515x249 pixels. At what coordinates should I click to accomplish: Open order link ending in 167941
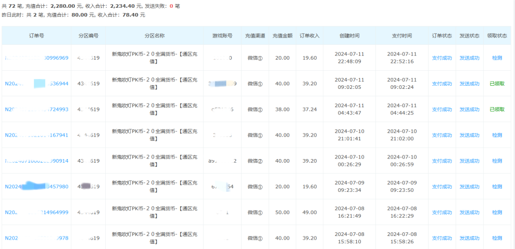coord(36,135)
